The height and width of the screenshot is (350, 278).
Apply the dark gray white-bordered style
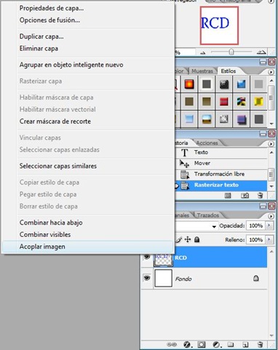tap(207, 85)
